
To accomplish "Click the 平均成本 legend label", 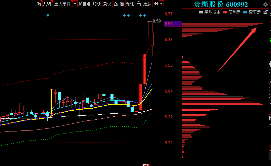I will (x=213, y=12).
